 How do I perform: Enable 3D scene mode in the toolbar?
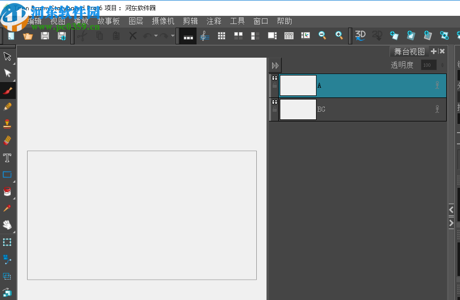(360, 35)
